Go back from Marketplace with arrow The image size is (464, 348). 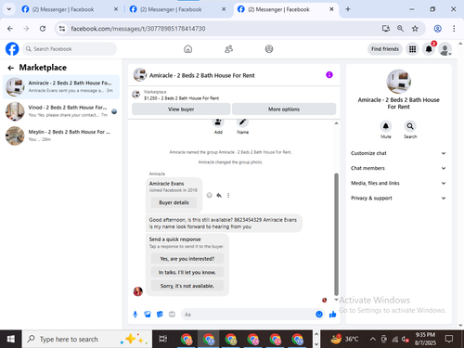coord(11,68)
